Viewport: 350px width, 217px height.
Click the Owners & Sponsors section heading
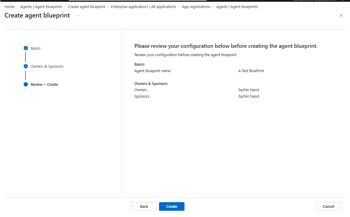tap(151, 84)
